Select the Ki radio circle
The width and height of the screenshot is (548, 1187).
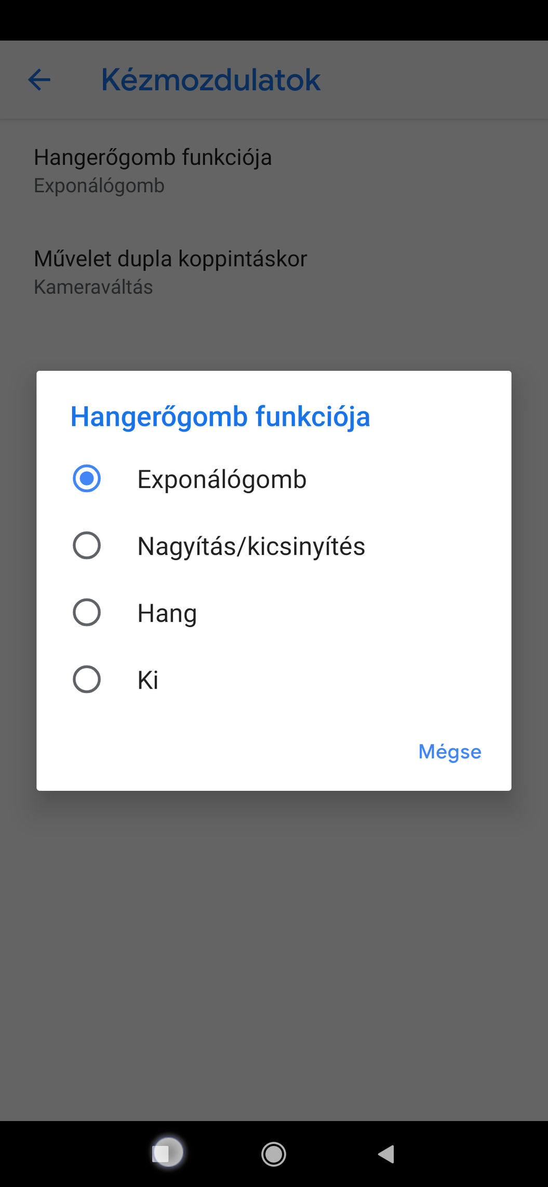87,679
